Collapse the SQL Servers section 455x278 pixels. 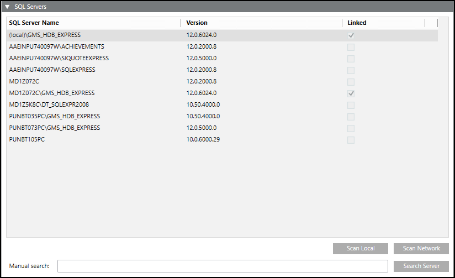(x=8, y=7)
